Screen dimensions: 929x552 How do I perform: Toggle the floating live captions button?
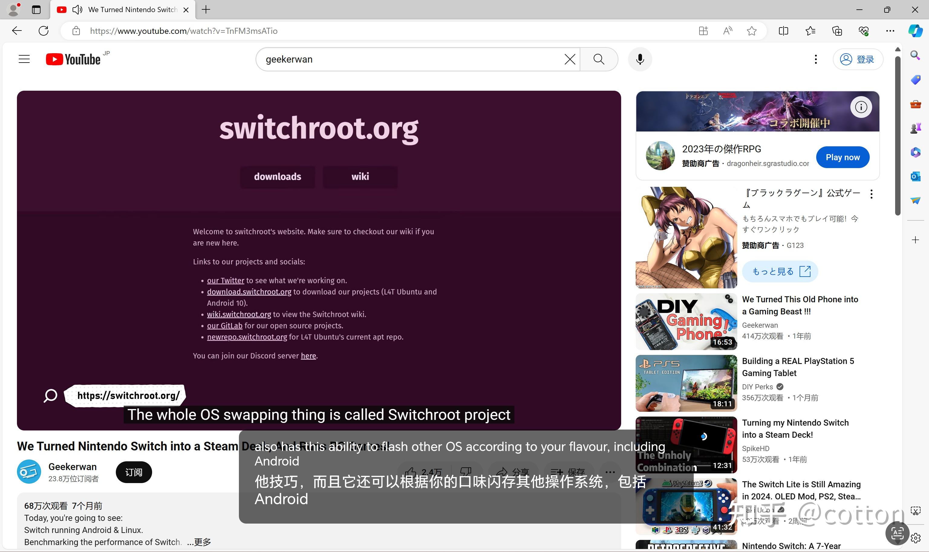tap(897, 533)
